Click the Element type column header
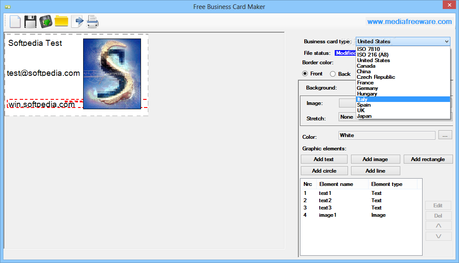This screenshot has width=459, height=263. click(392, 184)
